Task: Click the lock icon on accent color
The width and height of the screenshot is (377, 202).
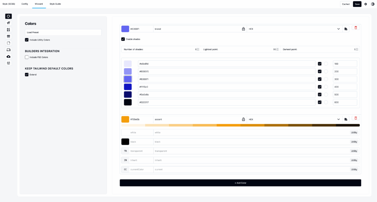Action: tap(243, 119)
